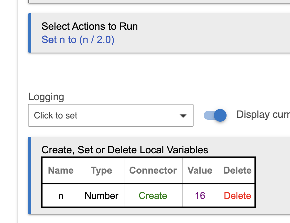Click the Number type cell
Image resolution: width=290 pixels, height=223 pixels.
pos(102,196)
